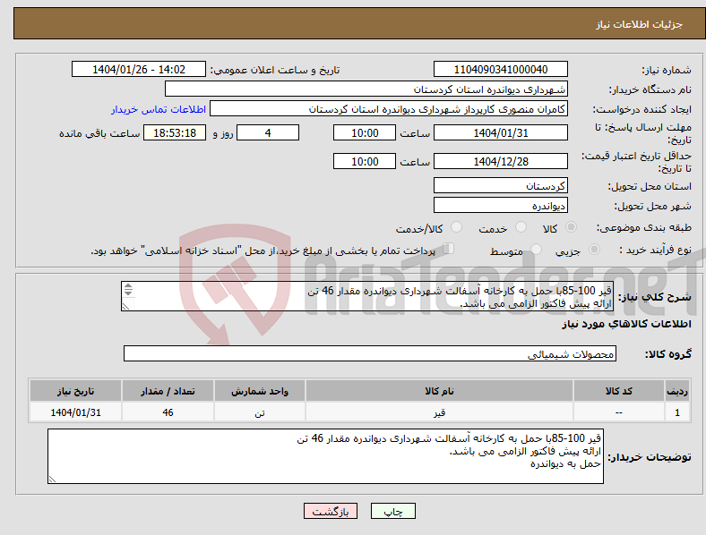Click the توضیحات خریدار text area

point(325,456)
